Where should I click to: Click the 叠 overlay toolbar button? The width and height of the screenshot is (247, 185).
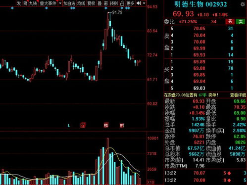coord(99,3)
